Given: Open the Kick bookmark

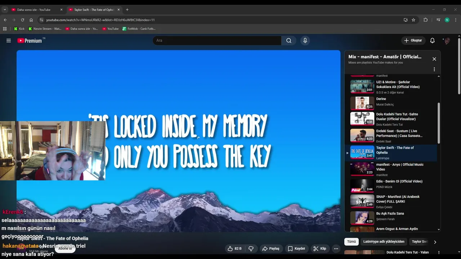Looking at the screenshot, I should [x=19, y=28].
